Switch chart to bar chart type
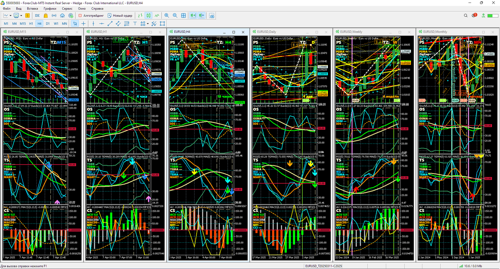Viewport: 500px width, 269px height. [140, 15]
